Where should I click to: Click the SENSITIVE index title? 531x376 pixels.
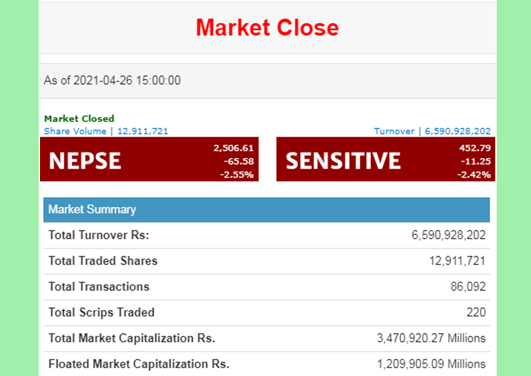343,161
